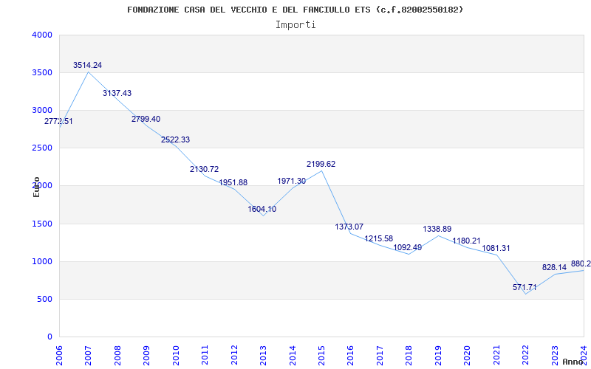Click the 3500 y-axis tick label
Image resolution: width=591 pixels, height=369 pixels.
coord(42,72)
